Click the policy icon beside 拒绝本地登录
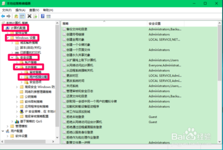This screenshot has width=223, height=150. click(64, 117)
